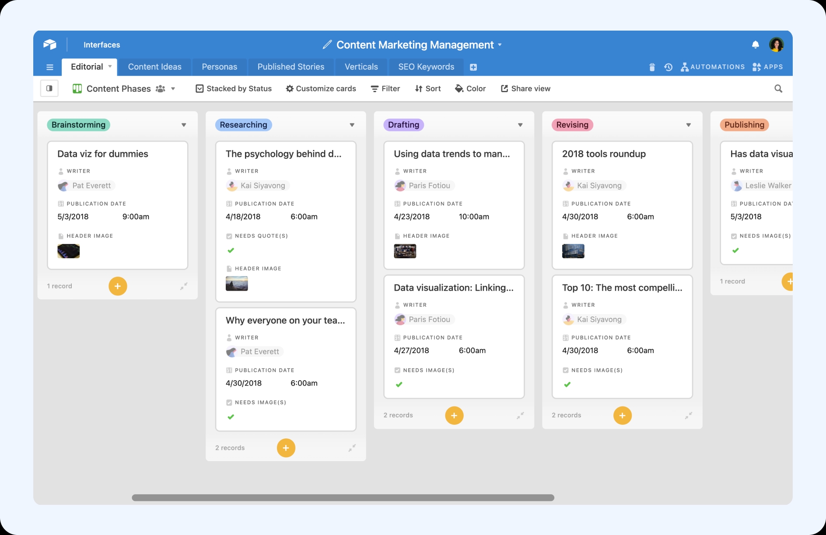Open the trash icon in the tab bar
826x535 pixels.
[x=652, y=67]
